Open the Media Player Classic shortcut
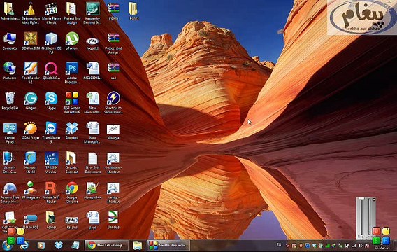Viewport: 397px width, 252px height. pyautogui.click(x=52, y=13)
